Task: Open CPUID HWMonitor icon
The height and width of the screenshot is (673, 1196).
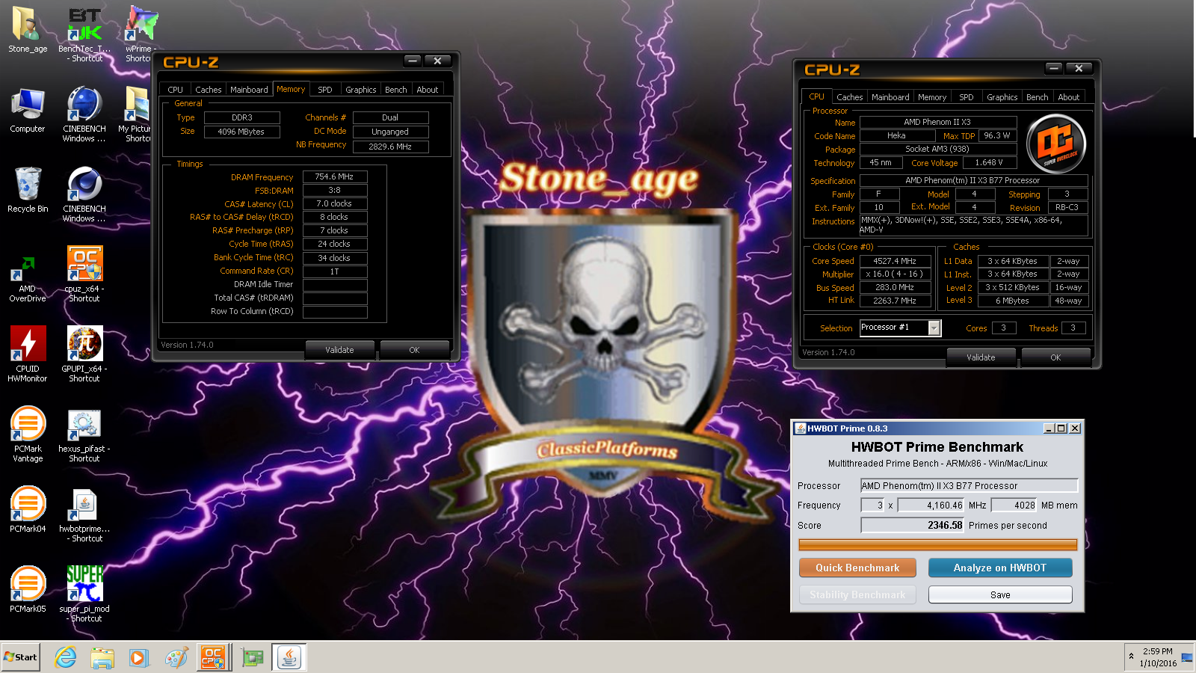Action: pos(28,354)
